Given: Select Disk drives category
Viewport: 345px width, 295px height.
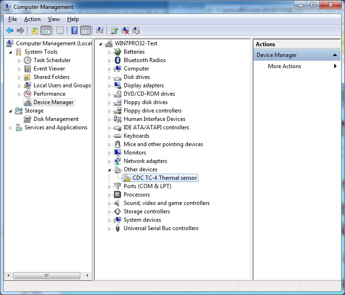Looking at the screenshot, I should coord(137,77).
